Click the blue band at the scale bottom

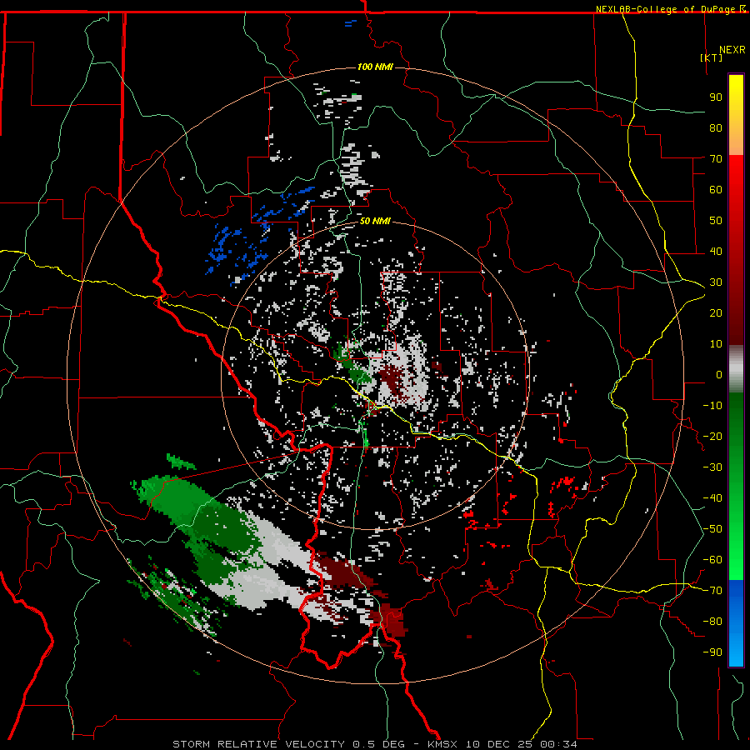tap(736, 622)
